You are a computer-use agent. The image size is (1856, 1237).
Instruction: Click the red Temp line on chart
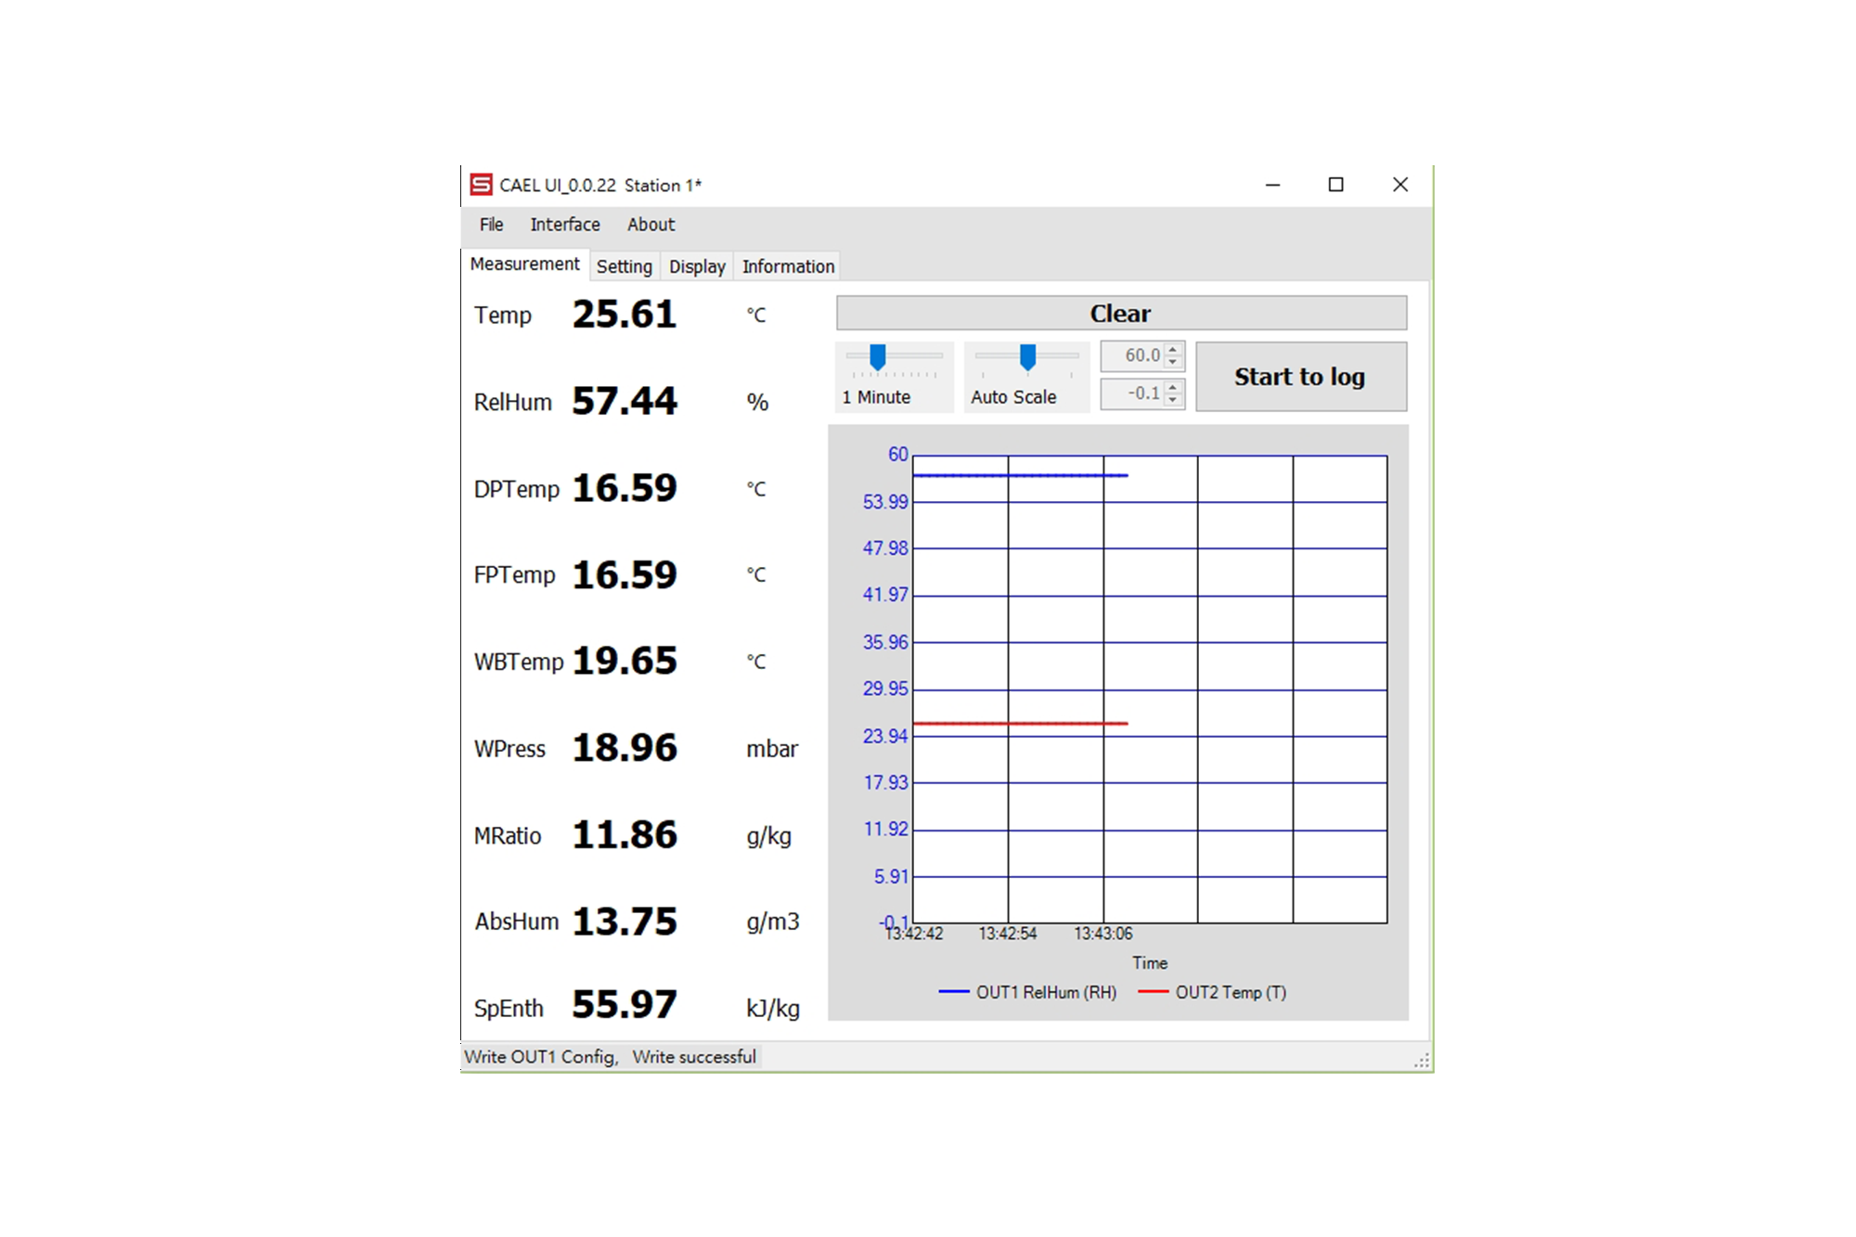pyautogui.click(x=1021, y=723)
